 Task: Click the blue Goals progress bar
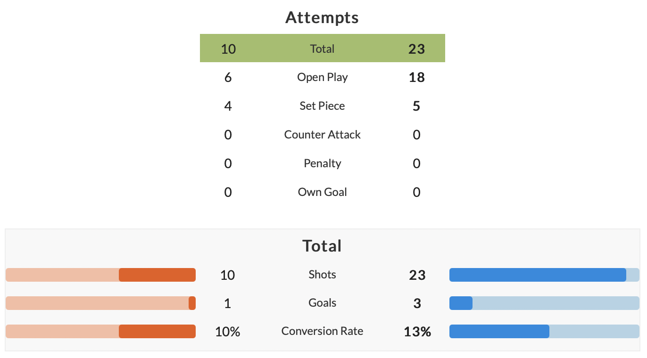click(x=544, y=303)
